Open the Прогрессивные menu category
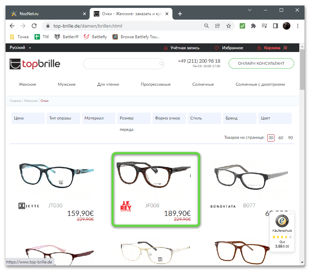 156,84
